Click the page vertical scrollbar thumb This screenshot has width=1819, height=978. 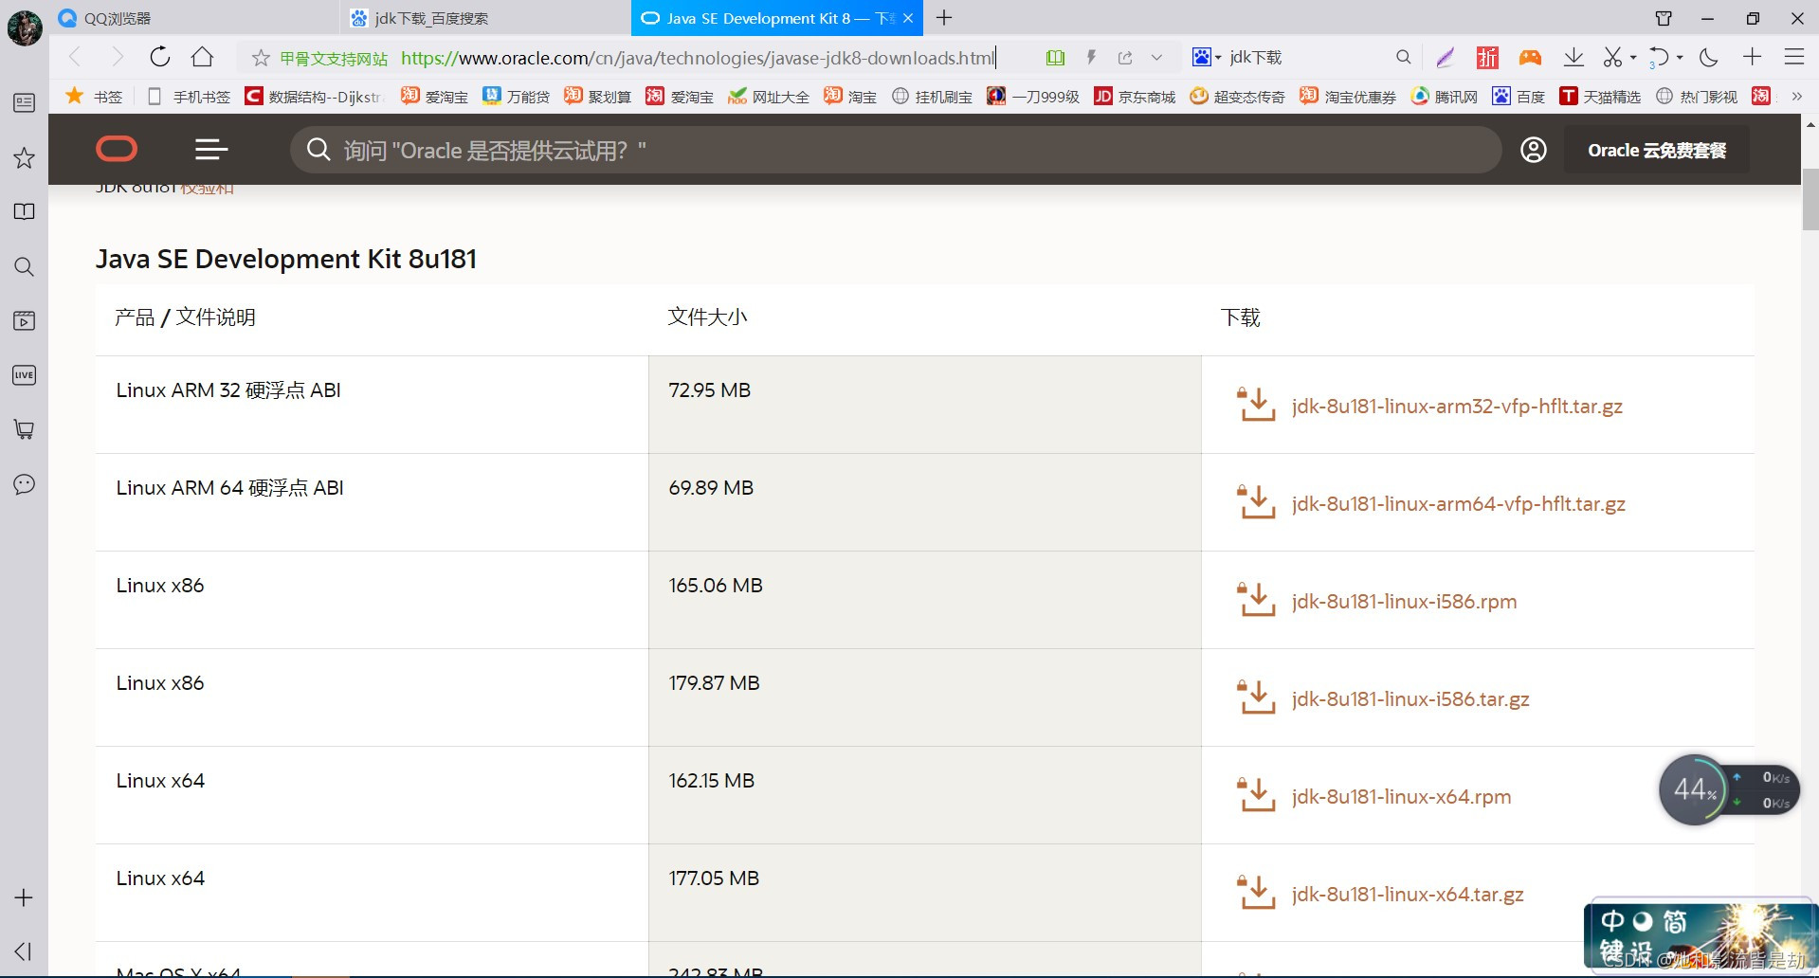(1810, 199)
